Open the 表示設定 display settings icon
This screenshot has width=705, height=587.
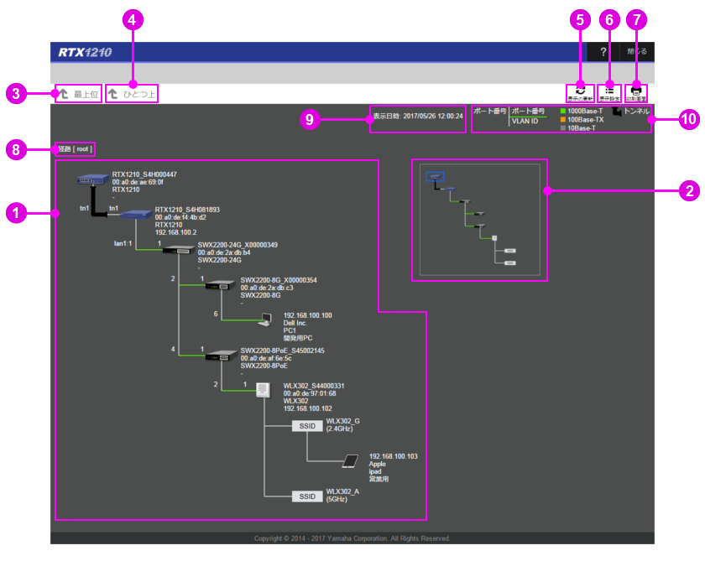pos(608,93)
